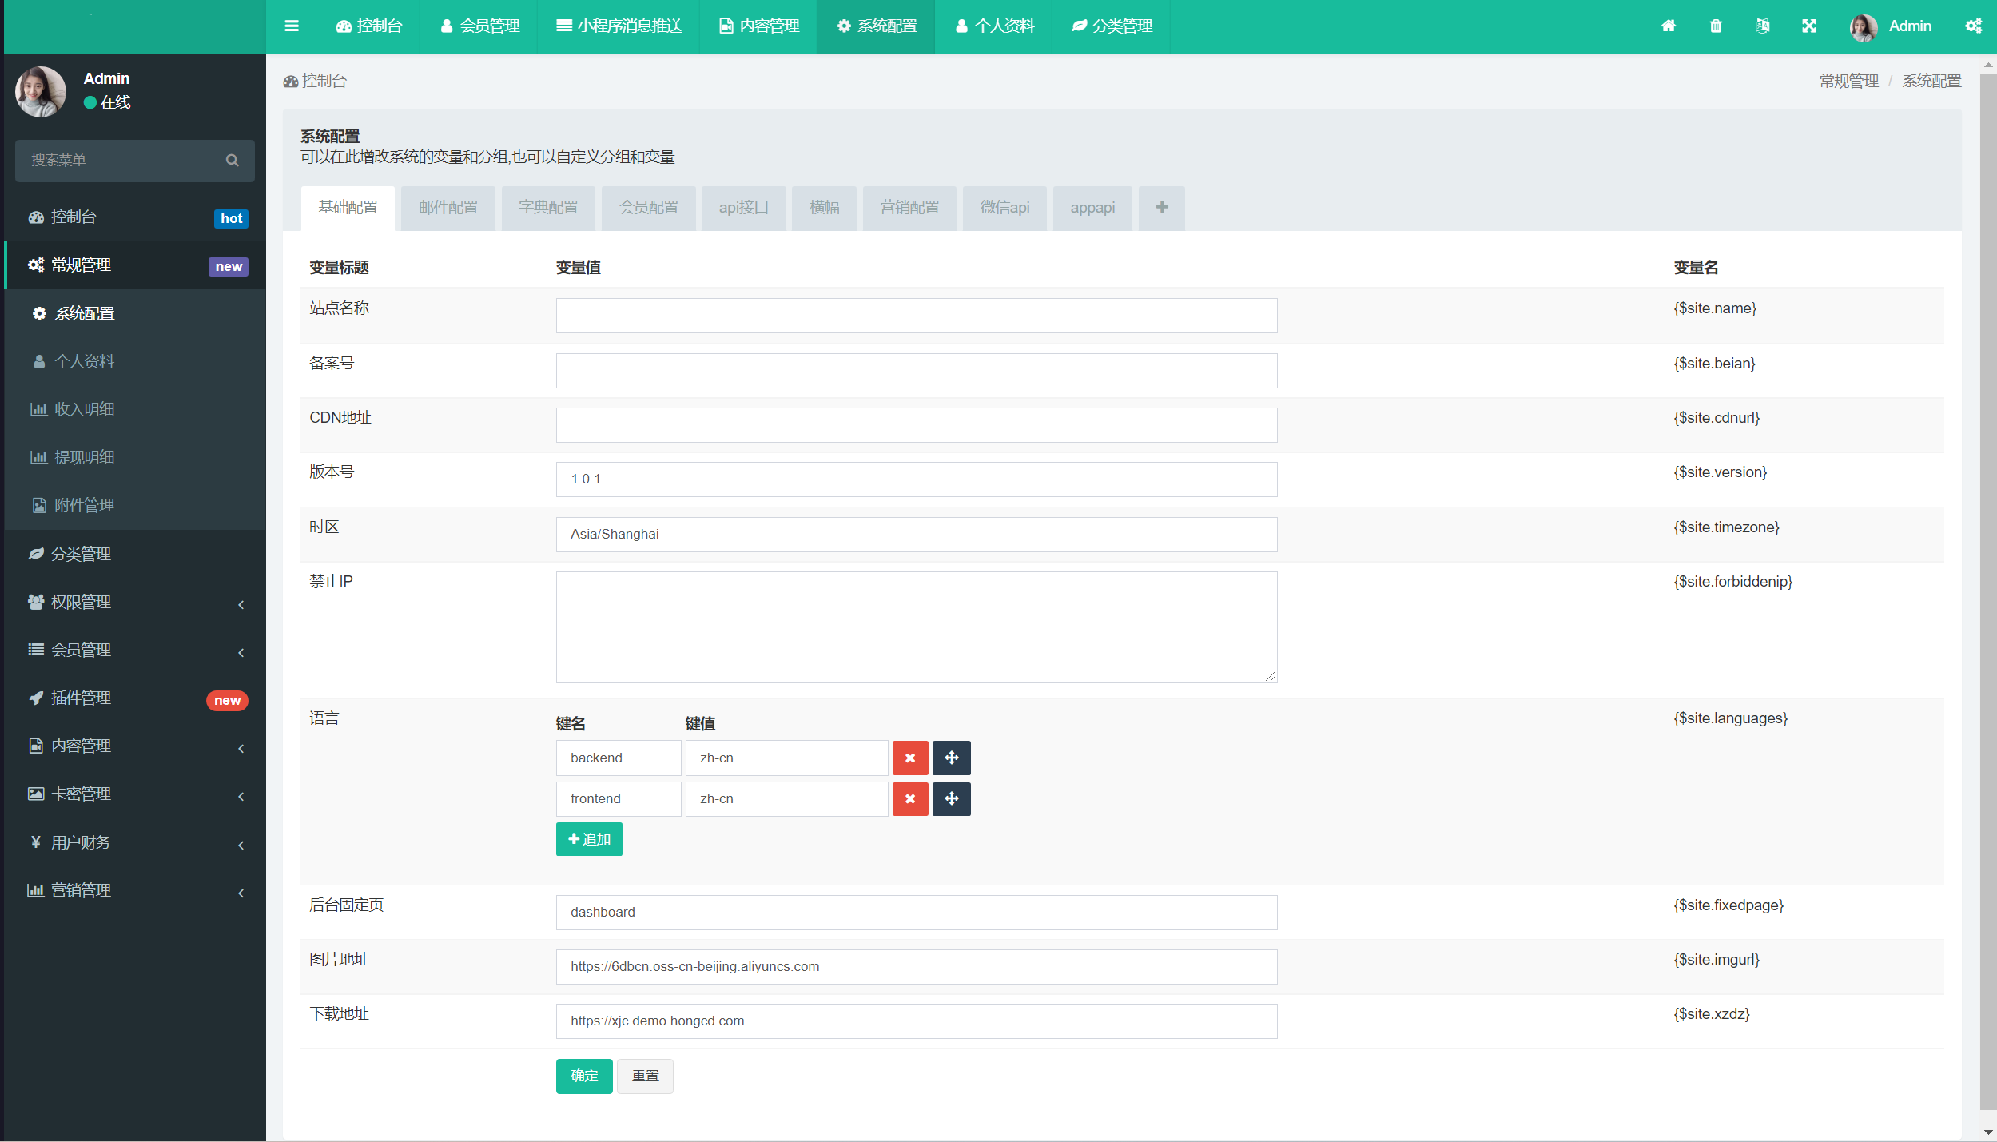1997x1142 pixels.
Task: Click search magnifier in menu search
Action: (233, 161)
